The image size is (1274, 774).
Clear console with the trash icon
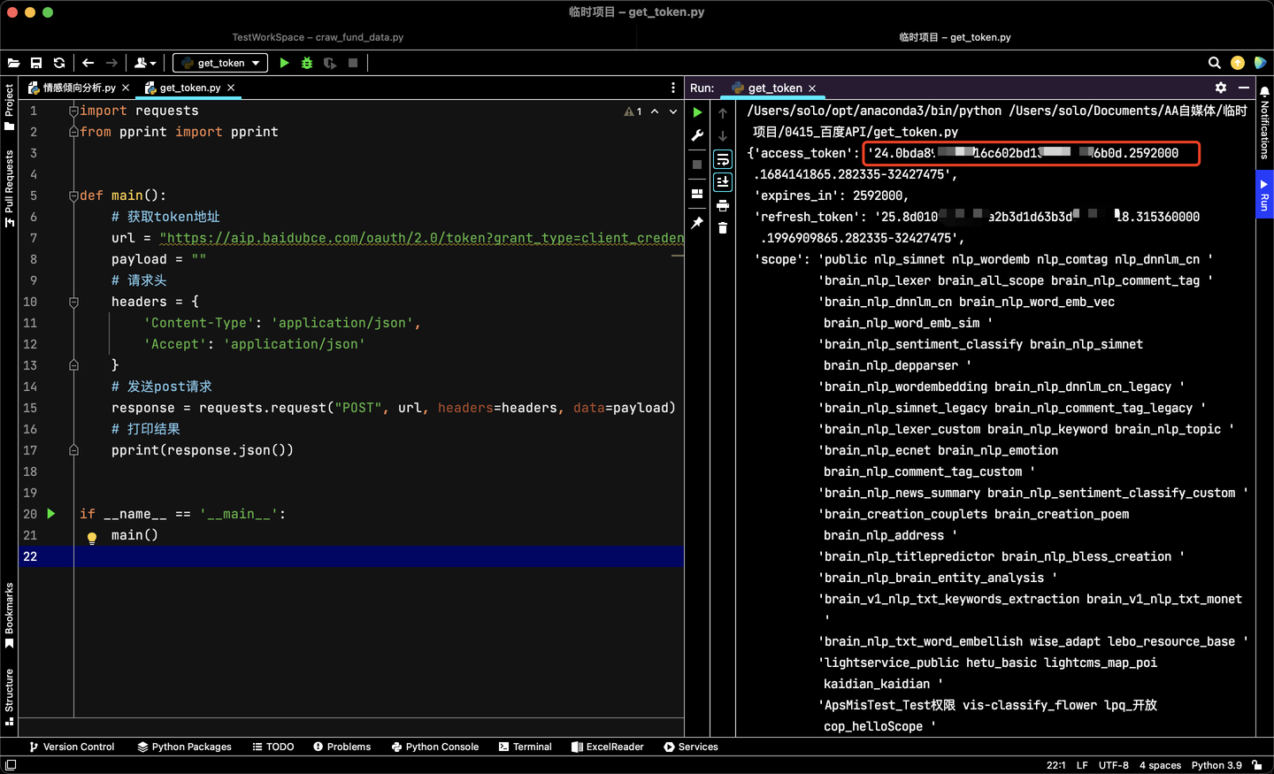(723, 228)
